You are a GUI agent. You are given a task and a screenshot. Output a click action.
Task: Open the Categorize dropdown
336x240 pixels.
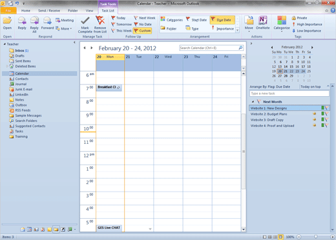282,25
